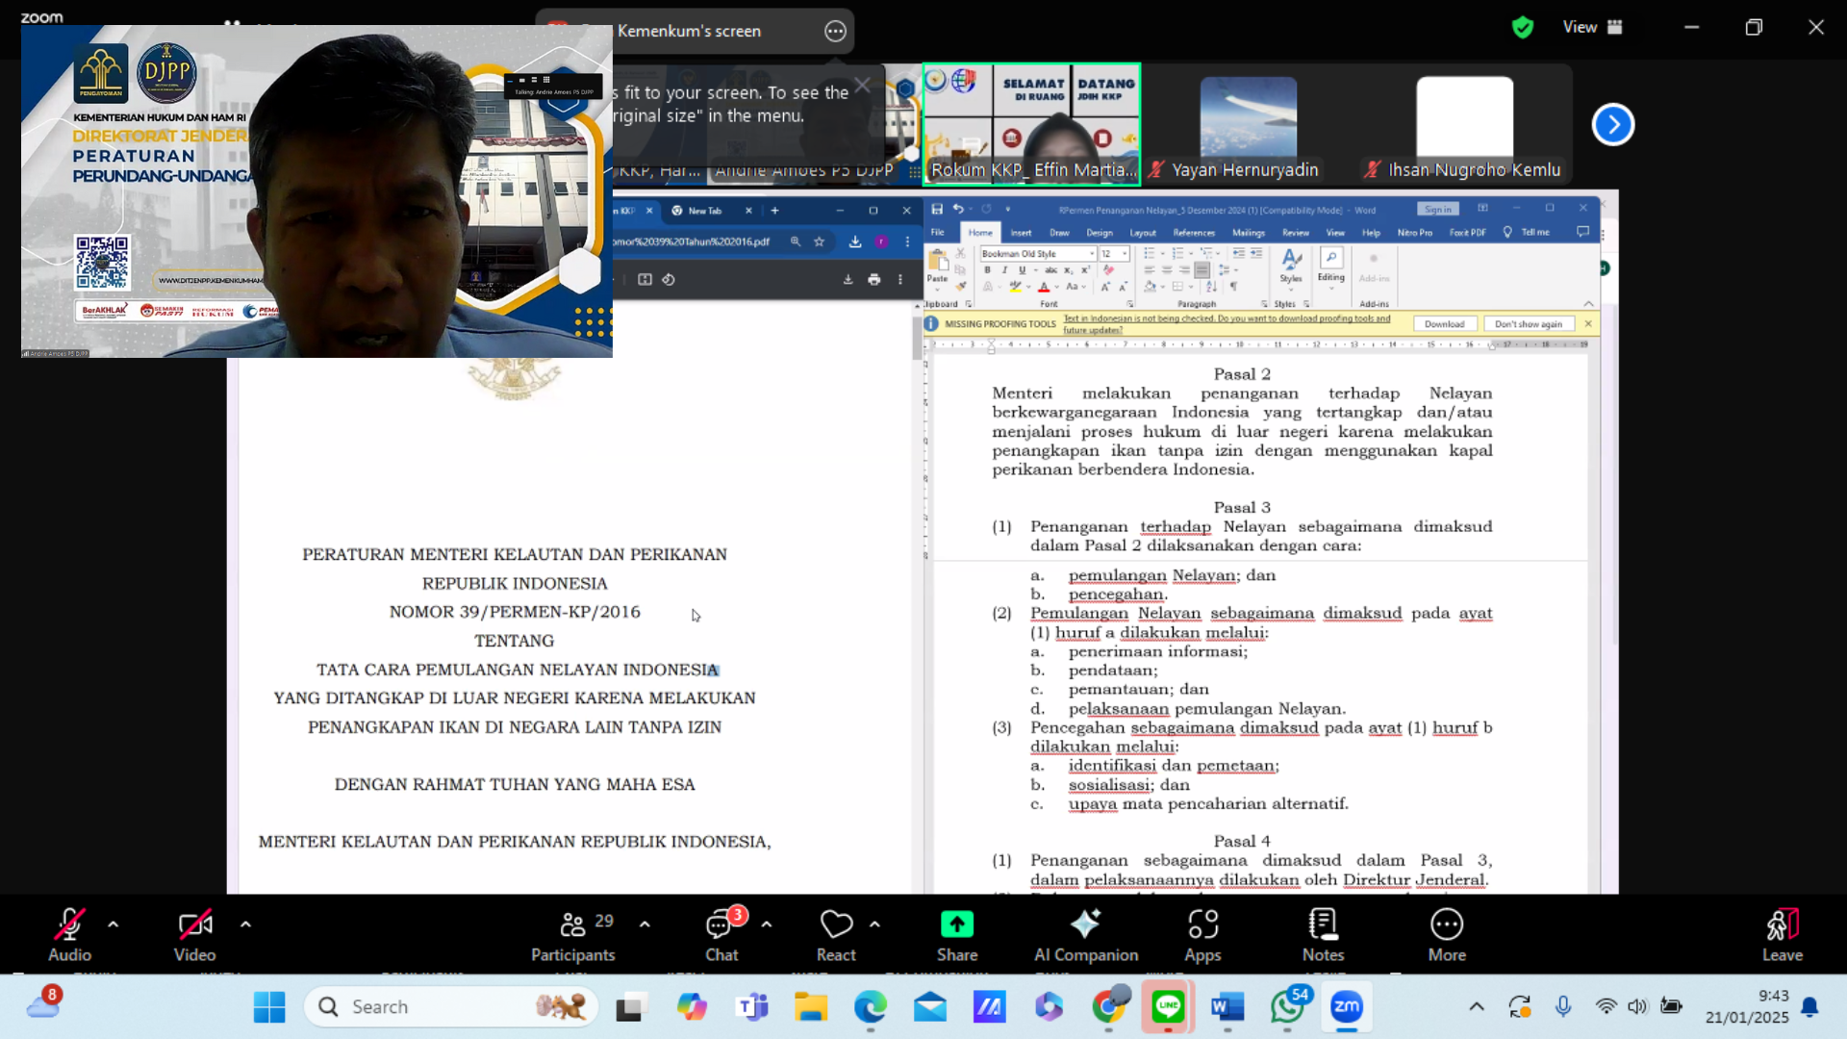Switch to Word References tab
The image size is (1847, 1039).
(x=1194, y=233)
